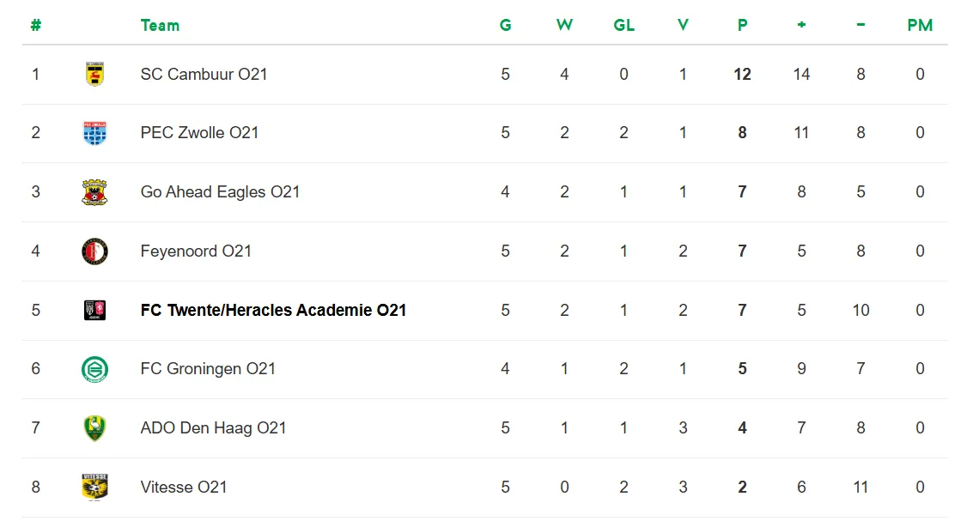The height and width of the screenshot is (527, 967).
Task: Click the # rank column header
Action: (x=35, y=25)
